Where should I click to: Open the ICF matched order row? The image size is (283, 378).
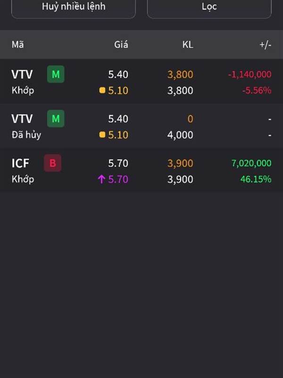(141, 171)
